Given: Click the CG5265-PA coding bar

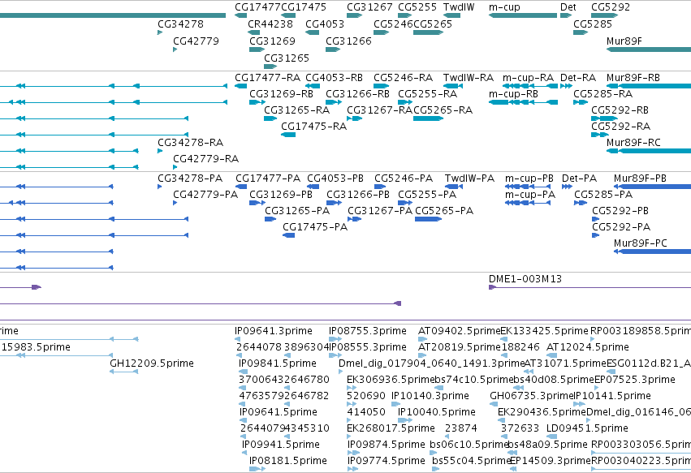Looking at the screenshot, I should click(x=429, y=219).
